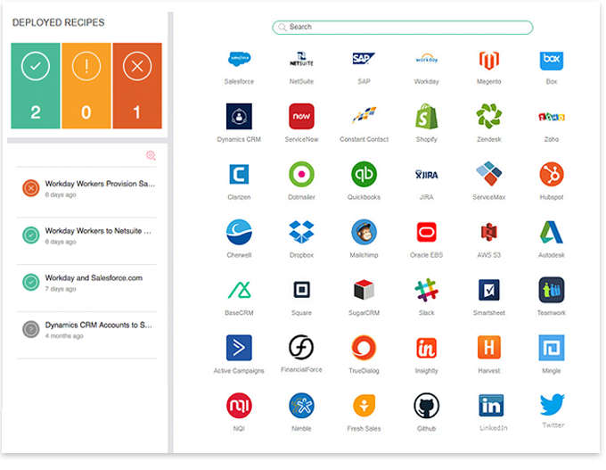This screenshot has width=606, height=470.
Task: Open the Salesforce connector icon
Action: pos(239,59)
